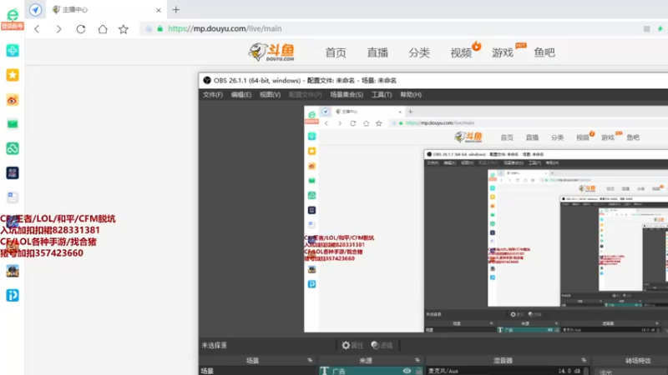The image size is (668, 375).
Task: Open source 属性 properties gear button
Action: click(352, 345)
